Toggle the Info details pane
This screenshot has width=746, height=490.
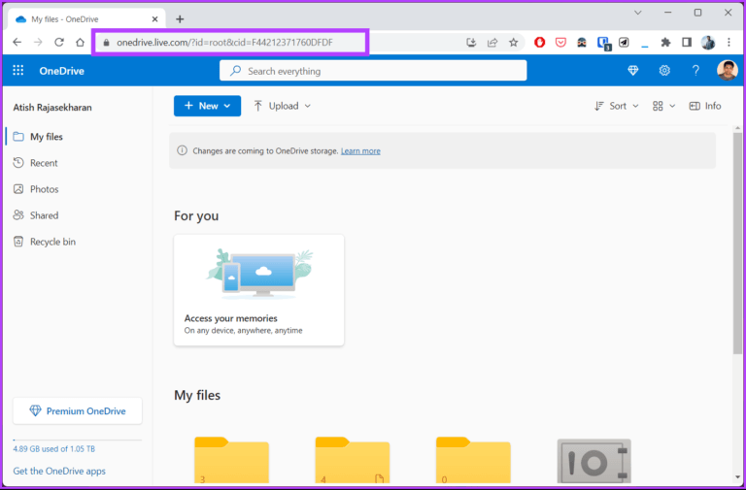705,106
